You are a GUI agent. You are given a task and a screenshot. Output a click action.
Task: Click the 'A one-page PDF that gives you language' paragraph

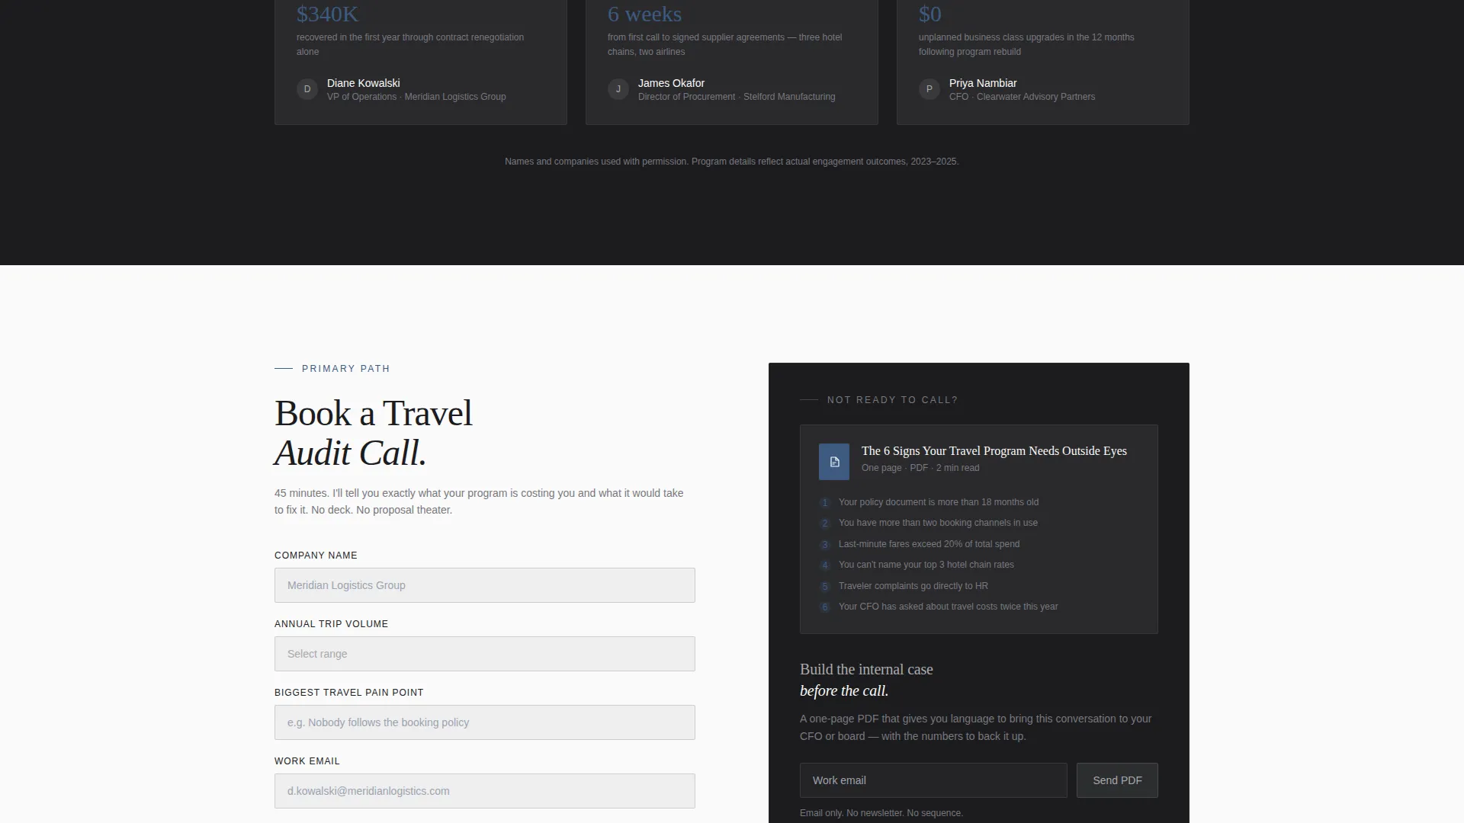[x=976, y=728]
